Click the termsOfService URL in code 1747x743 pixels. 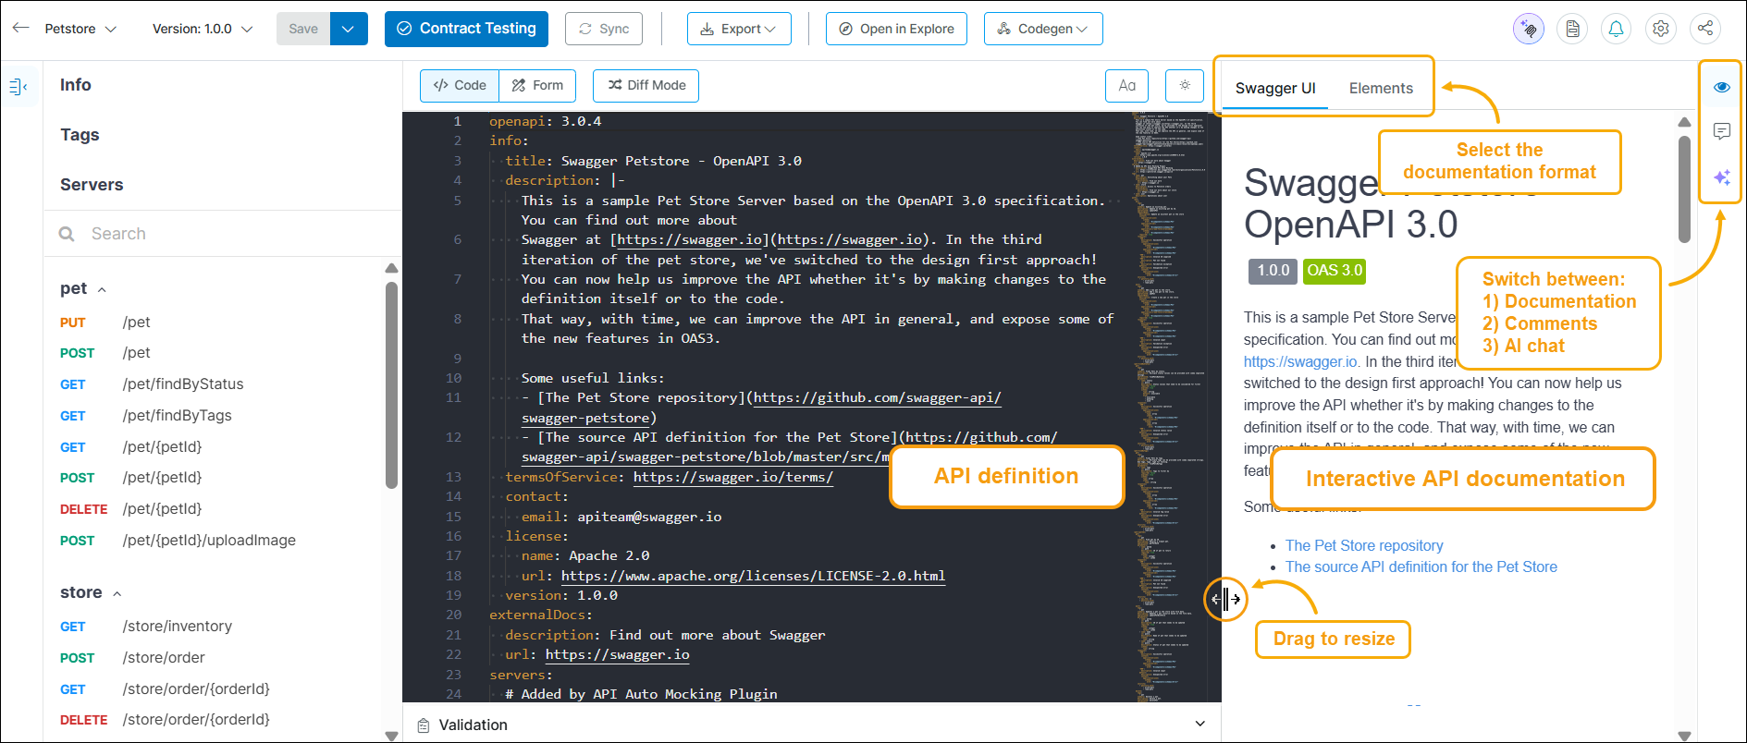tap(732, 477)
